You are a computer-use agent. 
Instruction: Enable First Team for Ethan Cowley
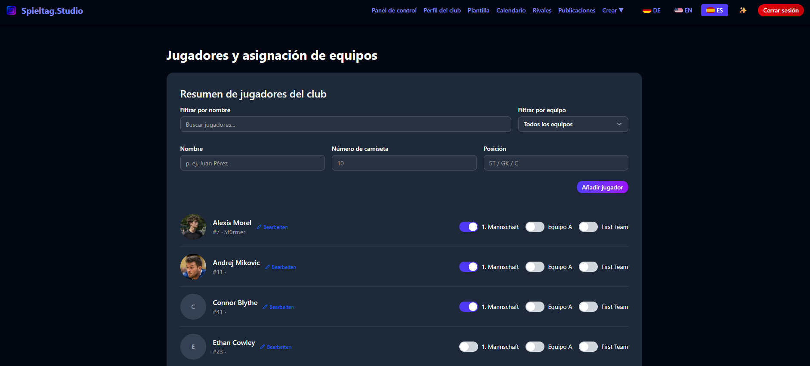click(588, 347)
